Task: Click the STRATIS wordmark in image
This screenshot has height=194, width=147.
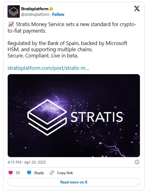Action: point(97,117)
